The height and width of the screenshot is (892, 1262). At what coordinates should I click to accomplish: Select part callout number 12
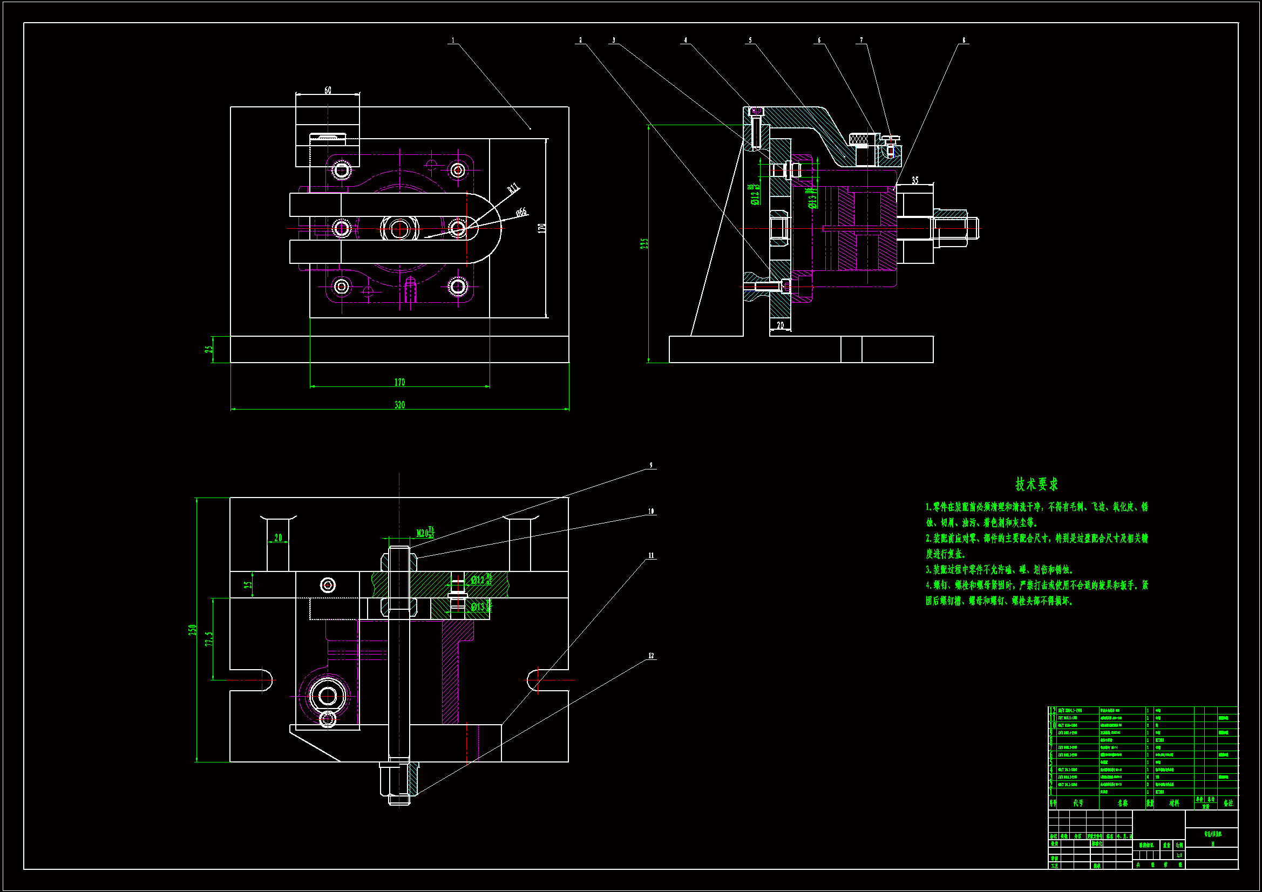point(652,656)
